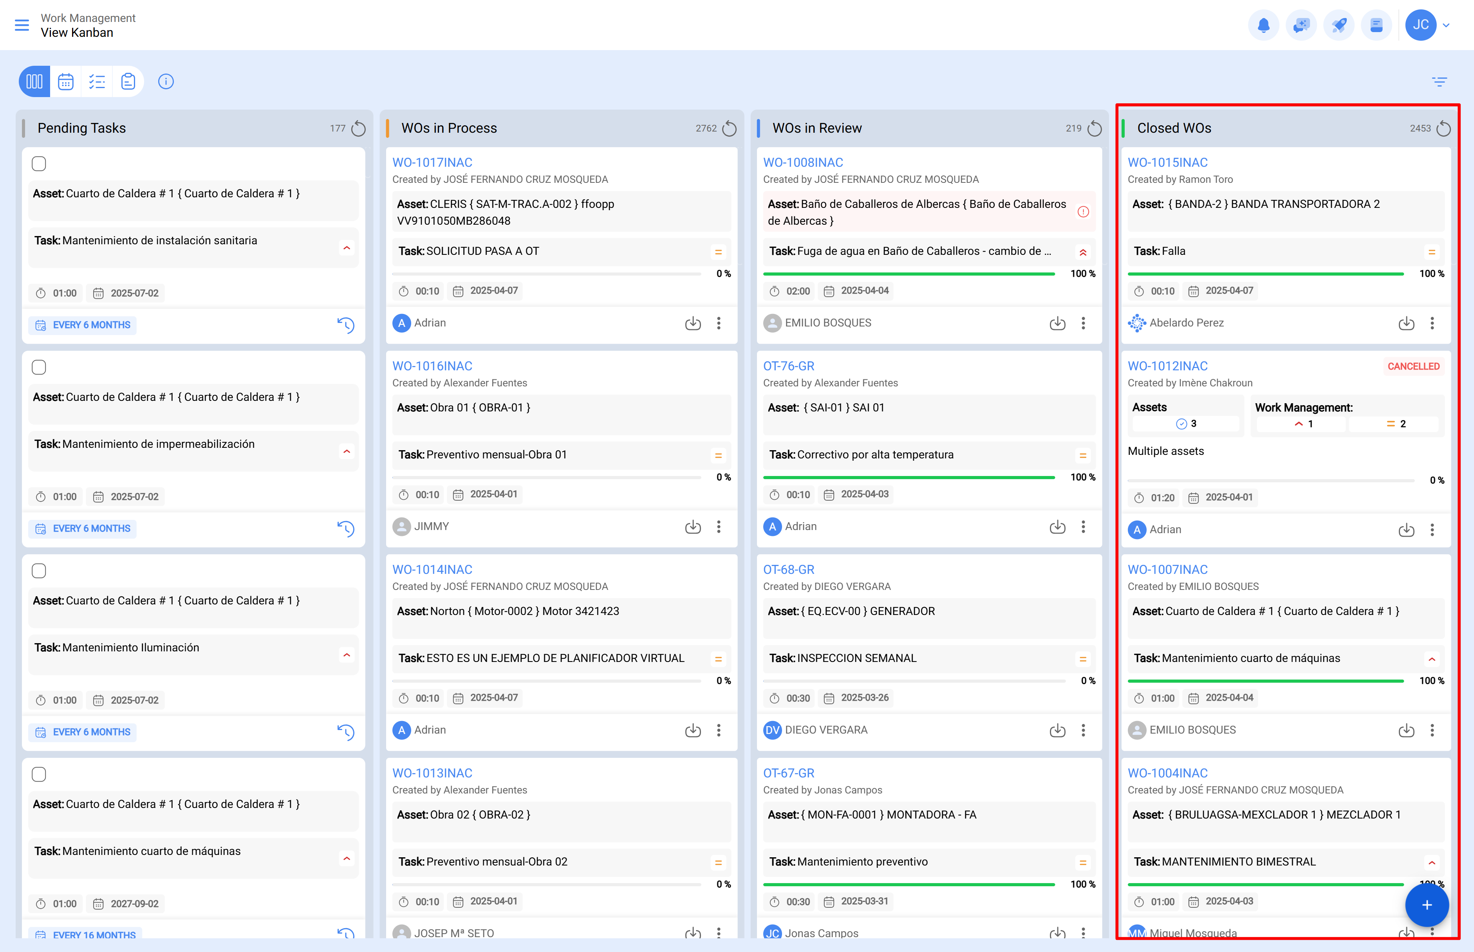
Task: Click EVERY 6 MONTHS tag on instalación sanitaria
Action: click(83, 325)
